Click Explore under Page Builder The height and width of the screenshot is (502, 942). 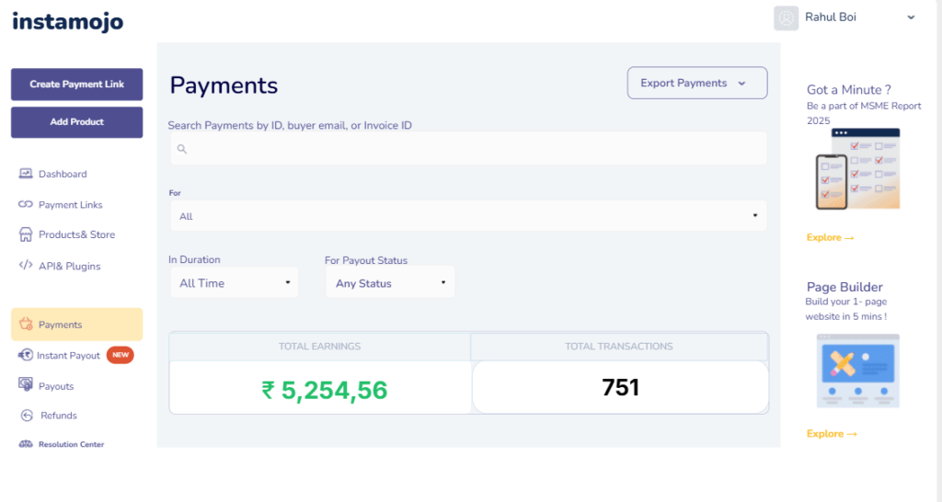pyautogui.click(x=832, y=434)
